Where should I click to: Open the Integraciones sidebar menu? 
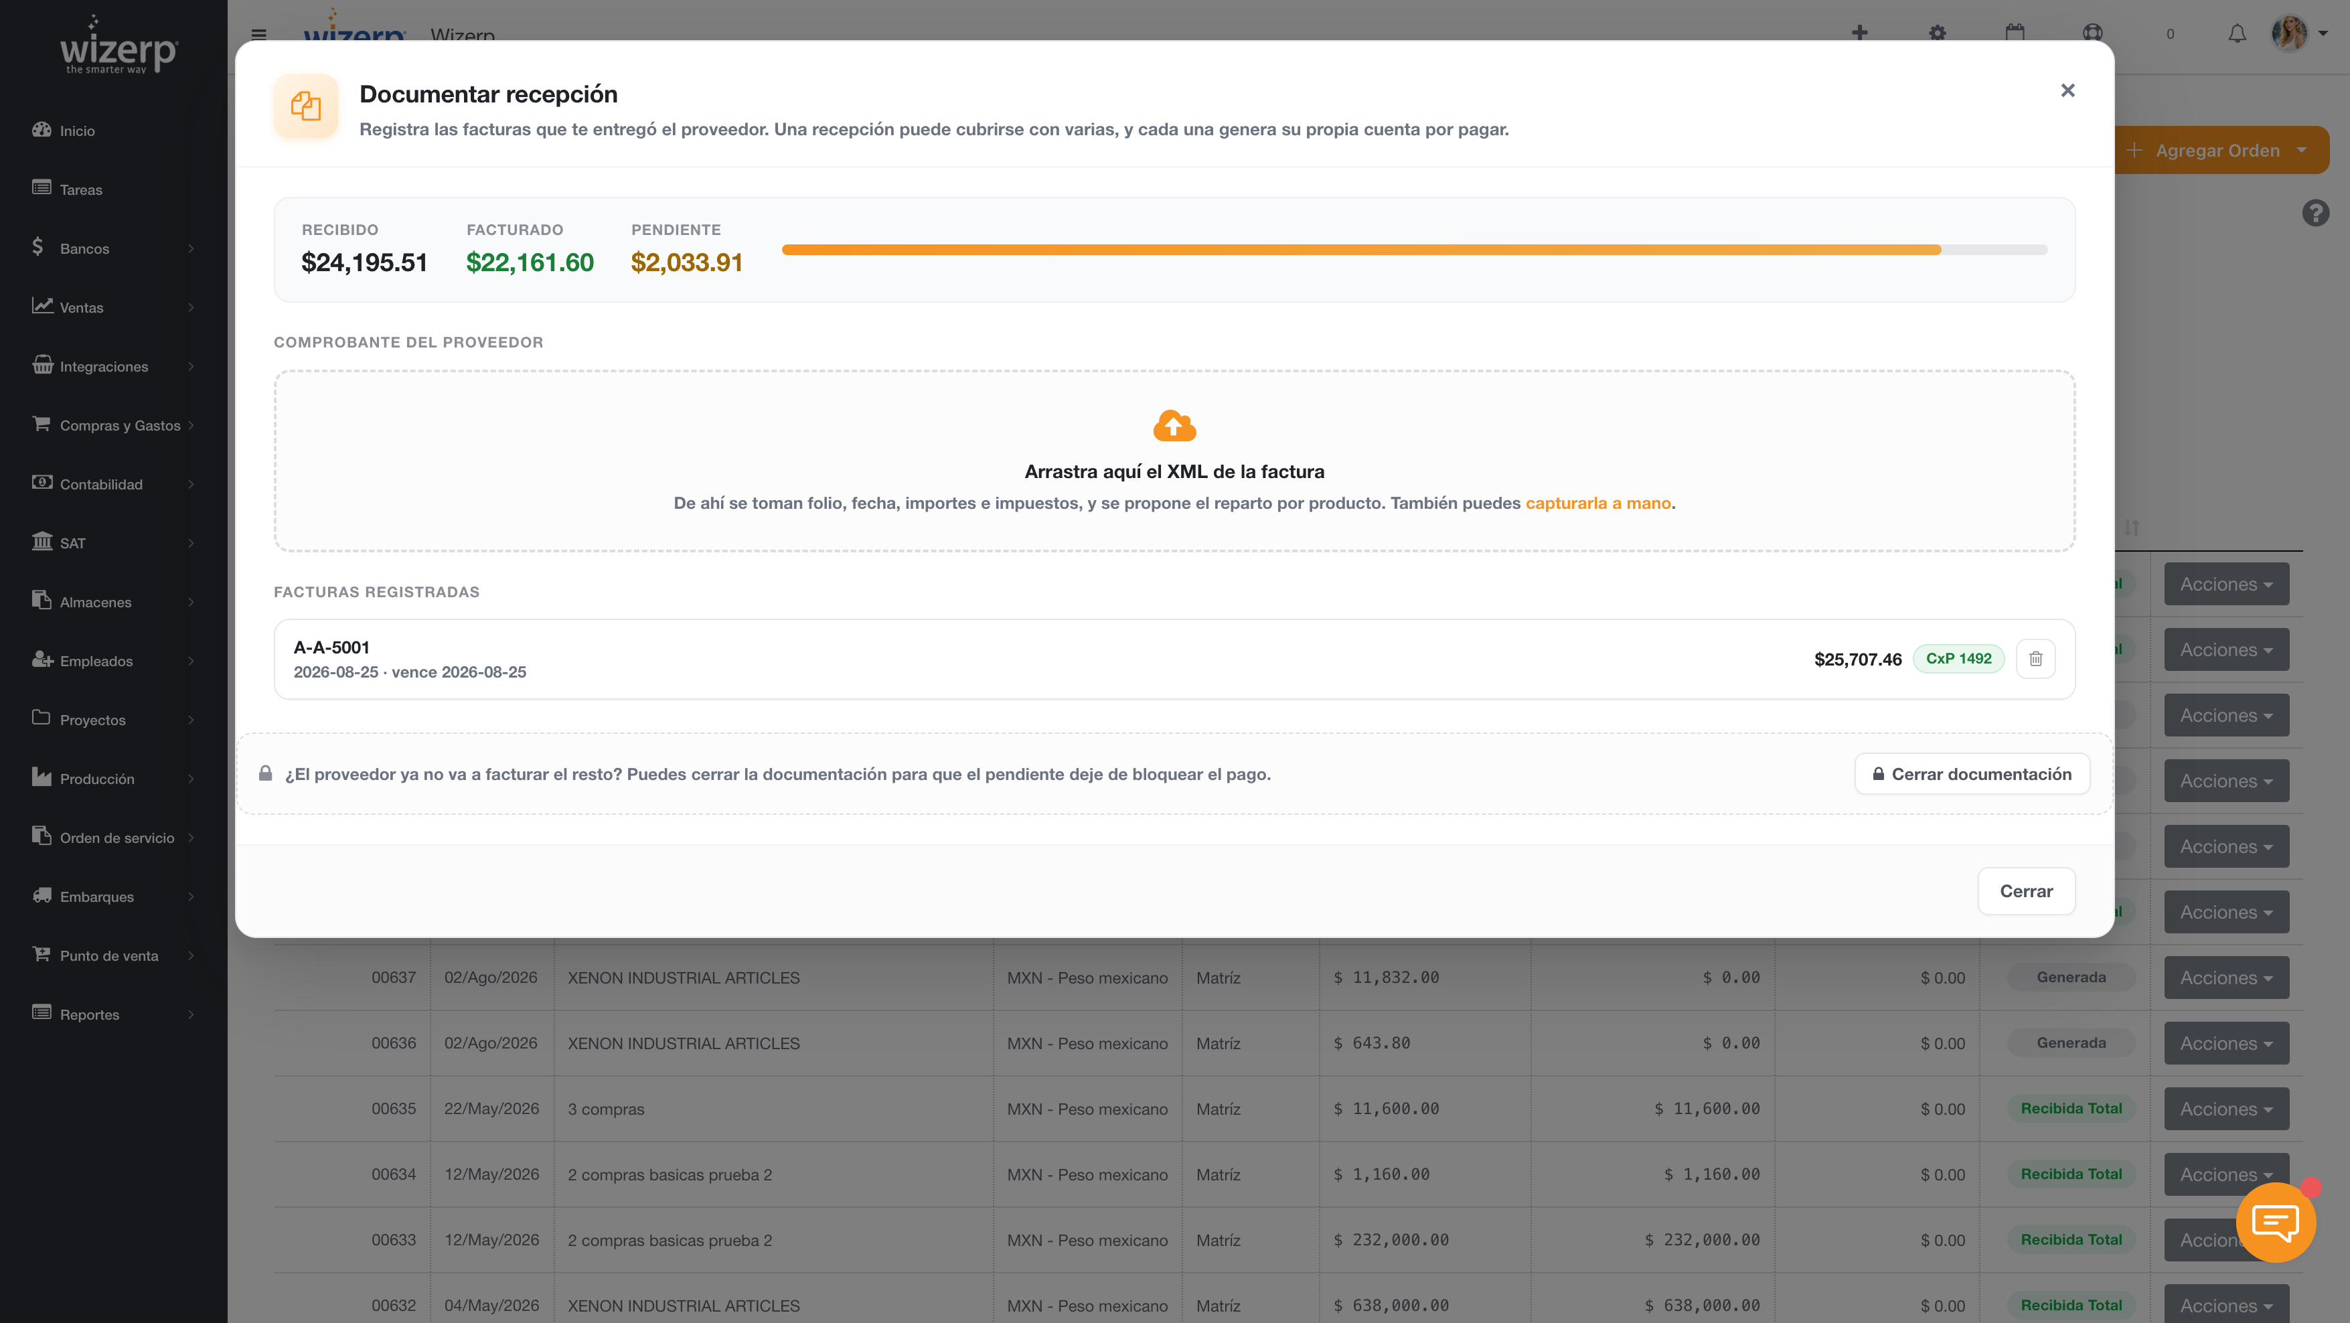click(x=113, y=366)
